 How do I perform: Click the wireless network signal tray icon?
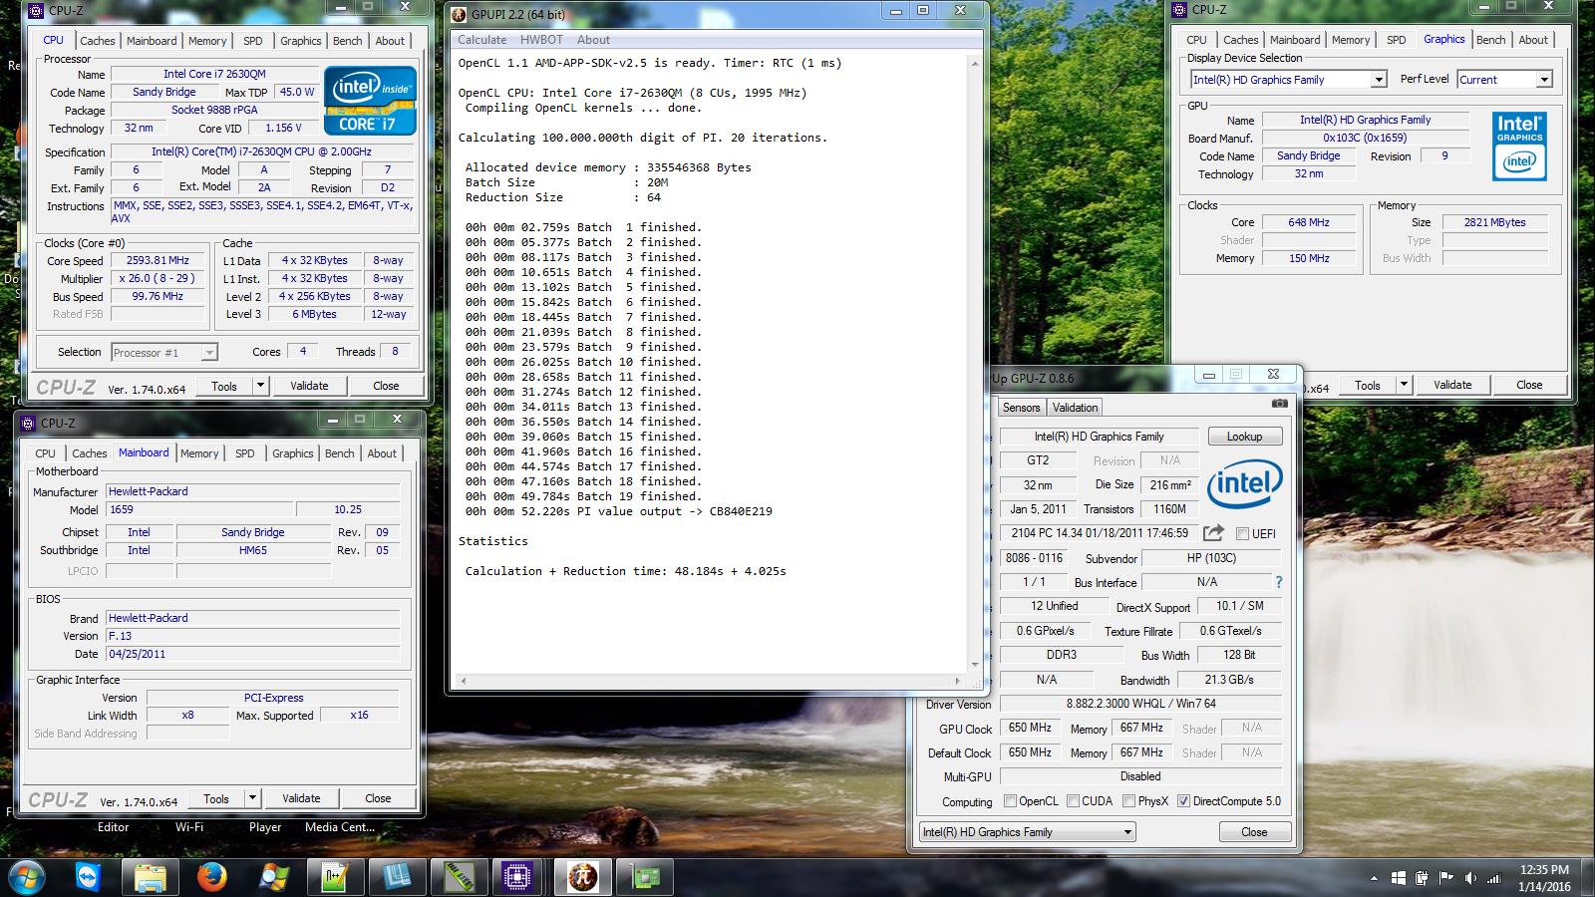click(x=1493, y=878)
